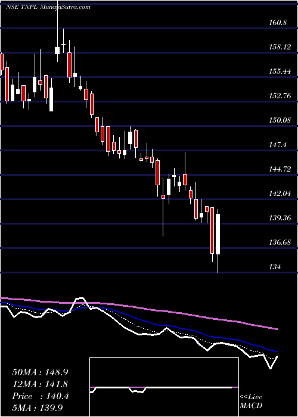This screenshot has height=417, width=298.
Task: Click the 147.4 price axis label
Action: [x=278, y=145]
